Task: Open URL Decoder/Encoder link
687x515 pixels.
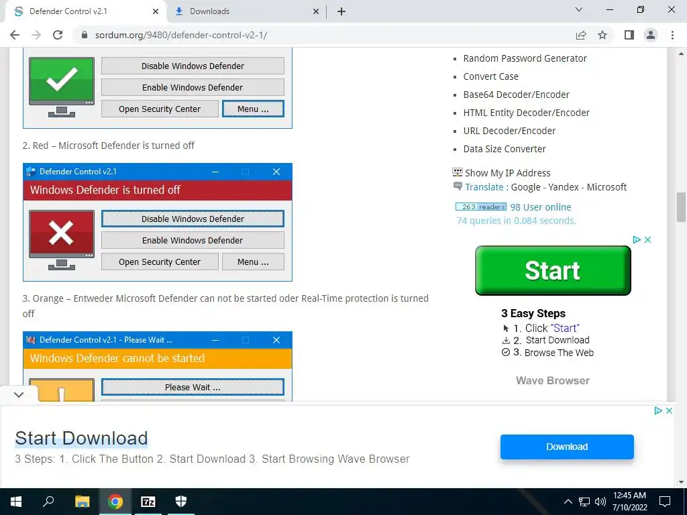Action: coord(509,131)
